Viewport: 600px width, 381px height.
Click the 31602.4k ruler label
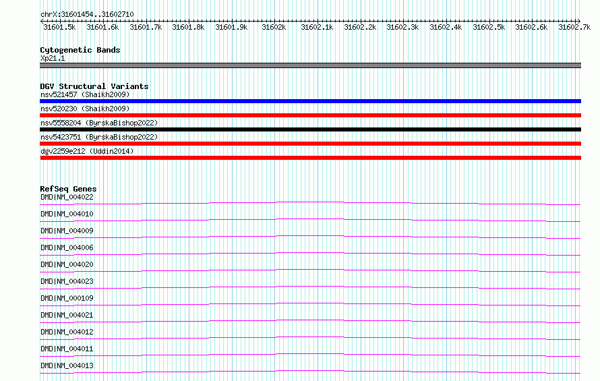446,27
